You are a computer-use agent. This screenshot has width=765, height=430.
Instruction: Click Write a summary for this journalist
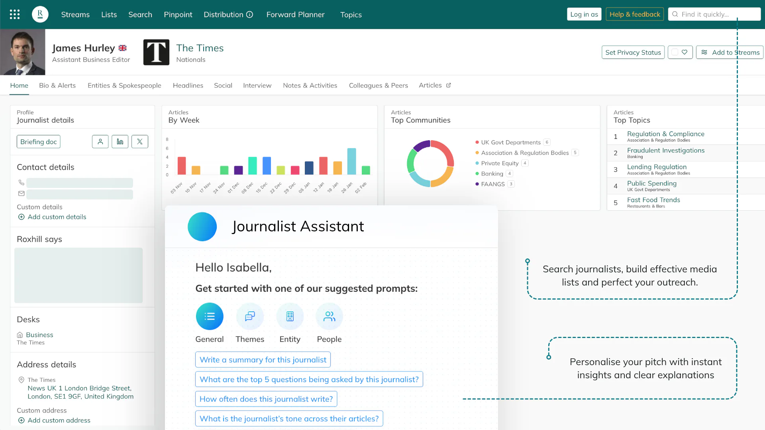pos(263,360)
